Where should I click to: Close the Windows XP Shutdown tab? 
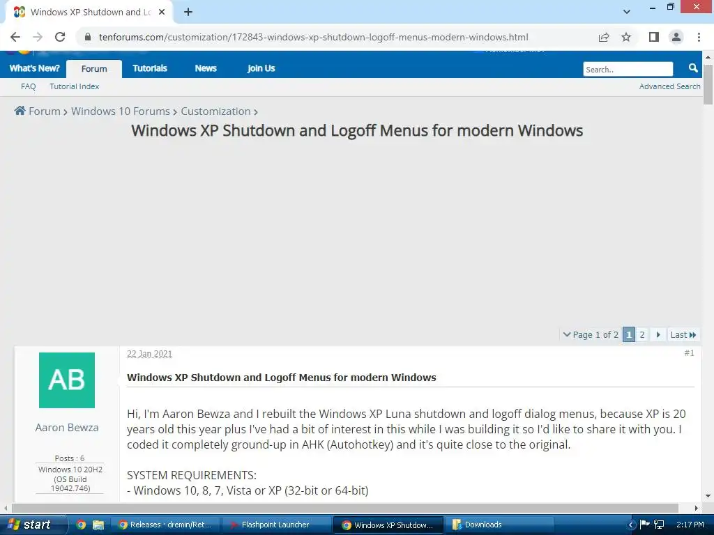[x=162, y=13]
